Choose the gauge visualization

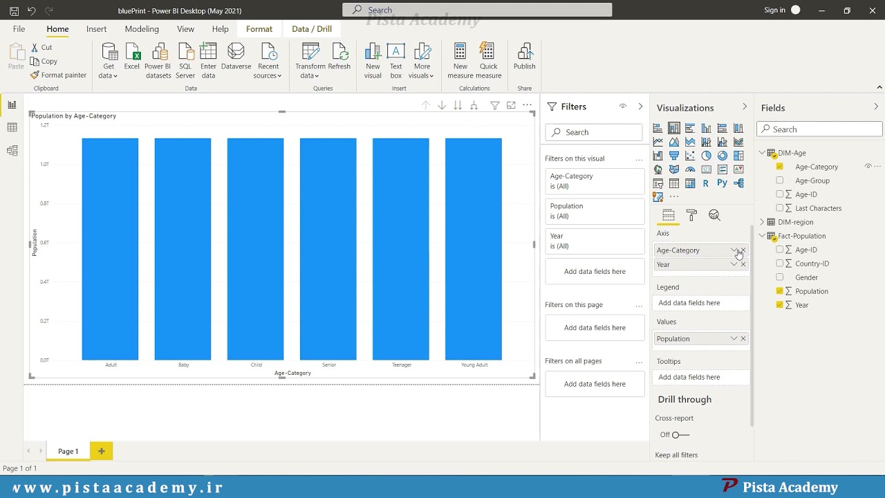690,169
